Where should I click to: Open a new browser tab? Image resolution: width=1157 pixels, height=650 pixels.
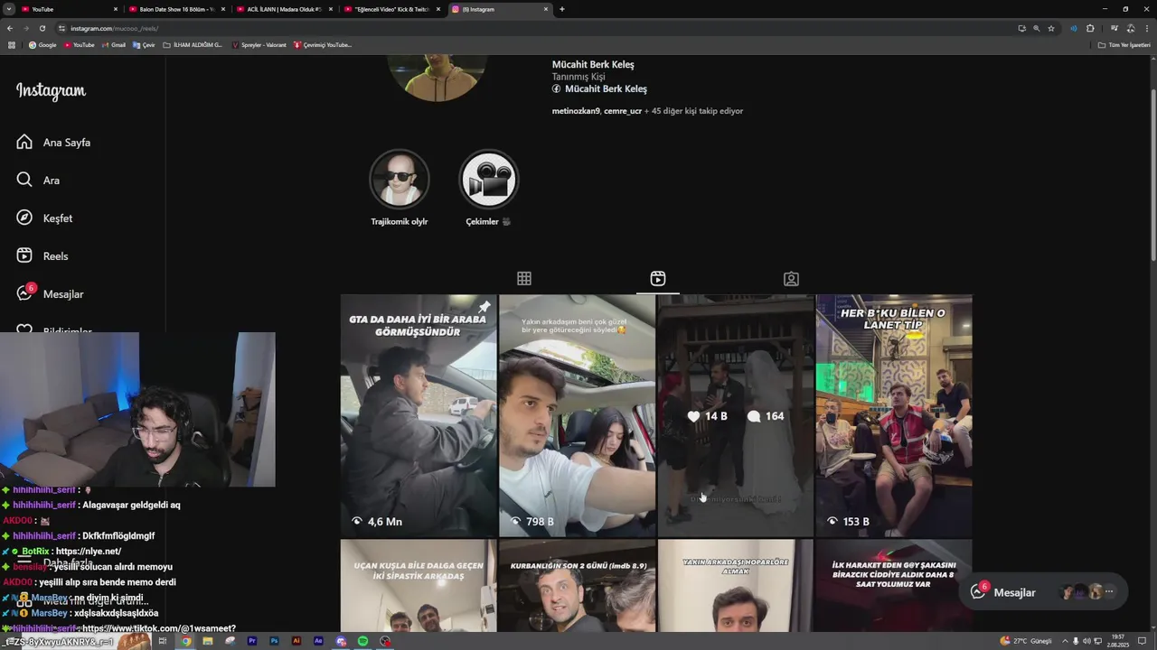point(562,9)
